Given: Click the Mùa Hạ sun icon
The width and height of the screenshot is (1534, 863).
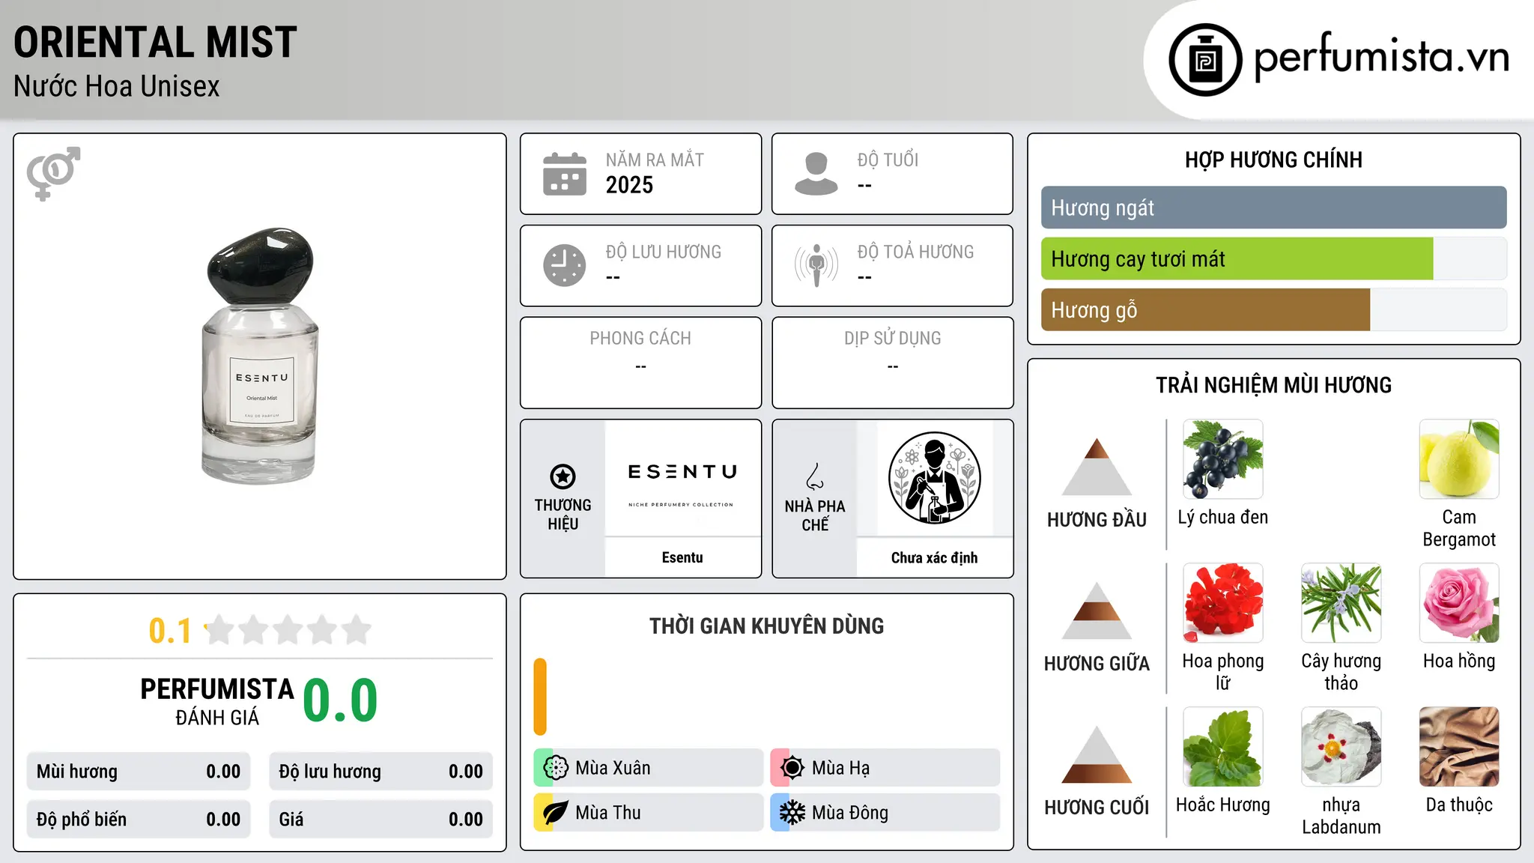Looking at the screenshot, I should [x=792, y=768].
